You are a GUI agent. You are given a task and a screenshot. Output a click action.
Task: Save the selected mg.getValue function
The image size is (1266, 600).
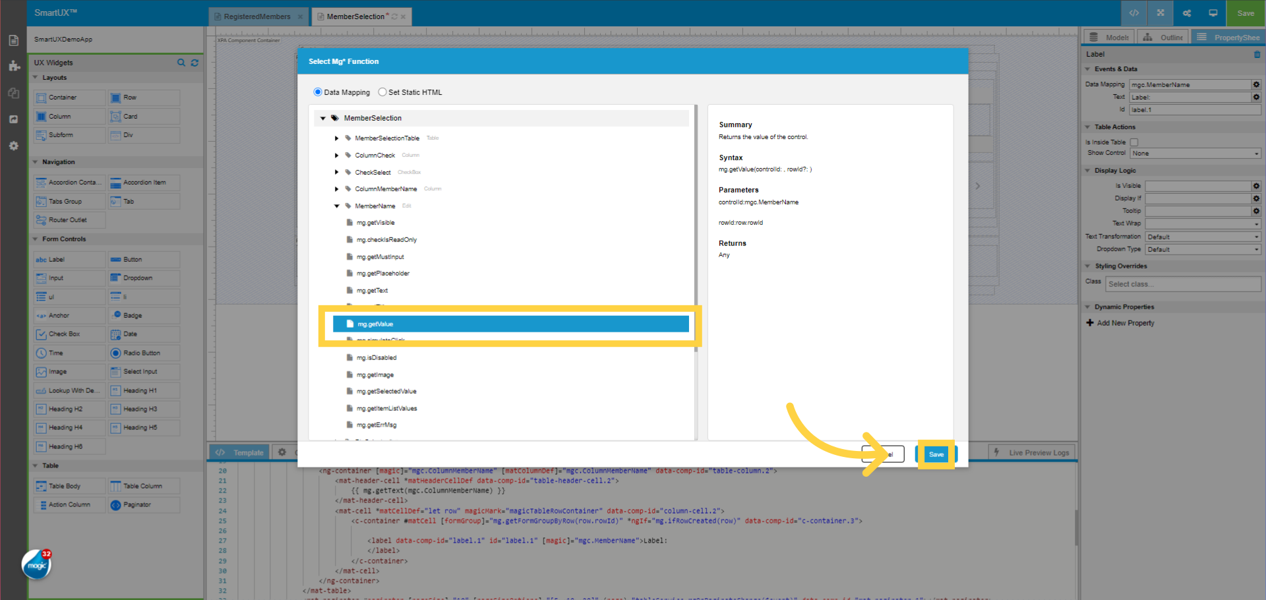936,454
